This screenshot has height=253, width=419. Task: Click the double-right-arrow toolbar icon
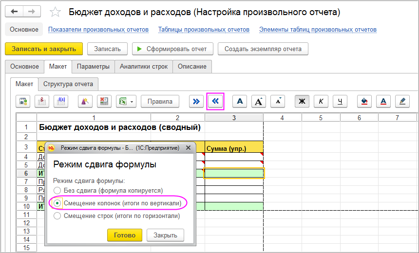pos(196,101)
